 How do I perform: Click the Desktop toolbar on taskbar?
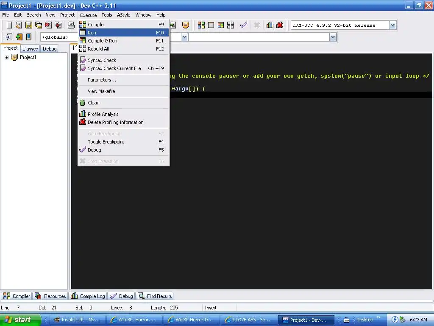coord(364,320)
